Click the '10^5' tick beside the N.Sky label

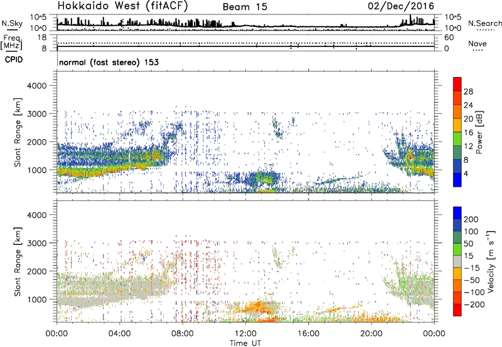tap(38, 17)
